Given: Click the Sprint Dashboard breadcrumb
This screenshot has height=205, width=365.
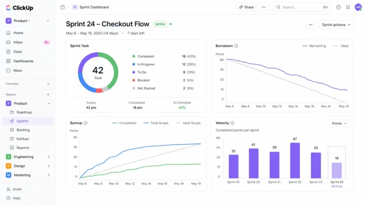Looking at the screenshot, I should coord(94,7).
